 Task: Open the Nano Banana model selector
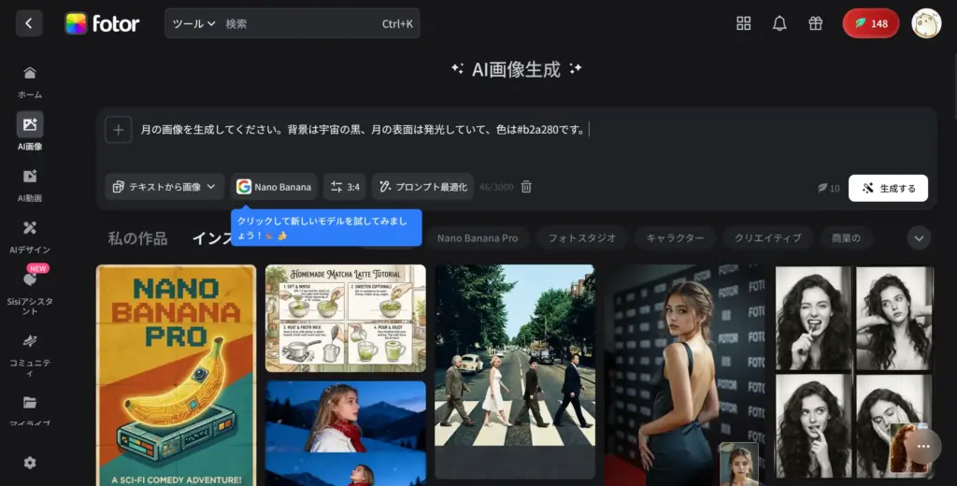(x=274, y=187)
